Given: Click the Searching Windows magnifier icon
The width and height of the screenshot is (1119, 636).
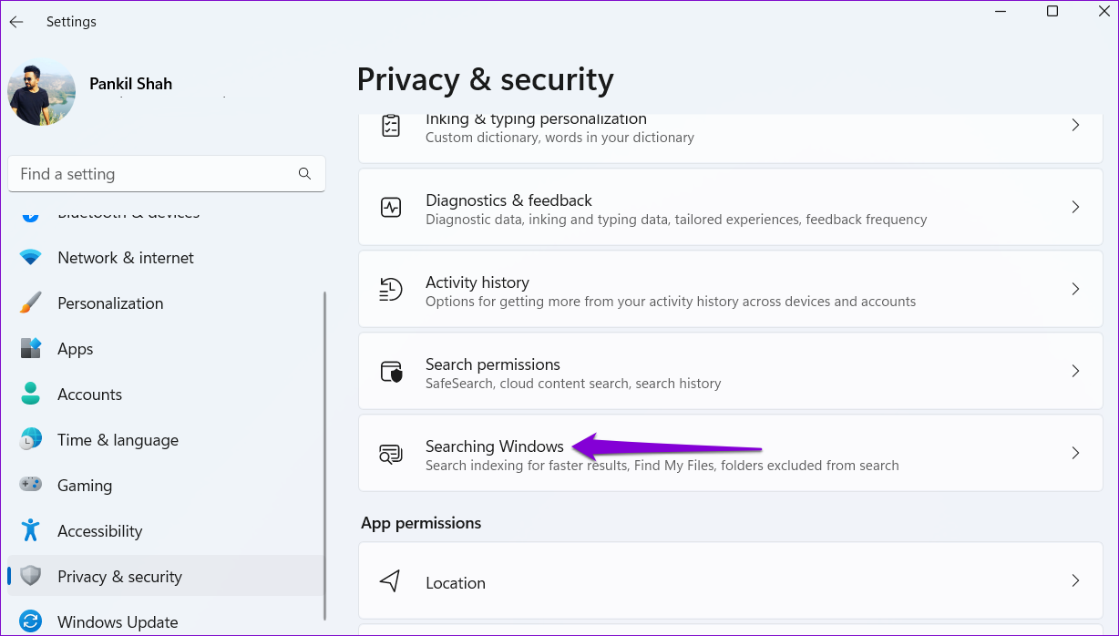Looking at the screenshot, I should 391,454.
